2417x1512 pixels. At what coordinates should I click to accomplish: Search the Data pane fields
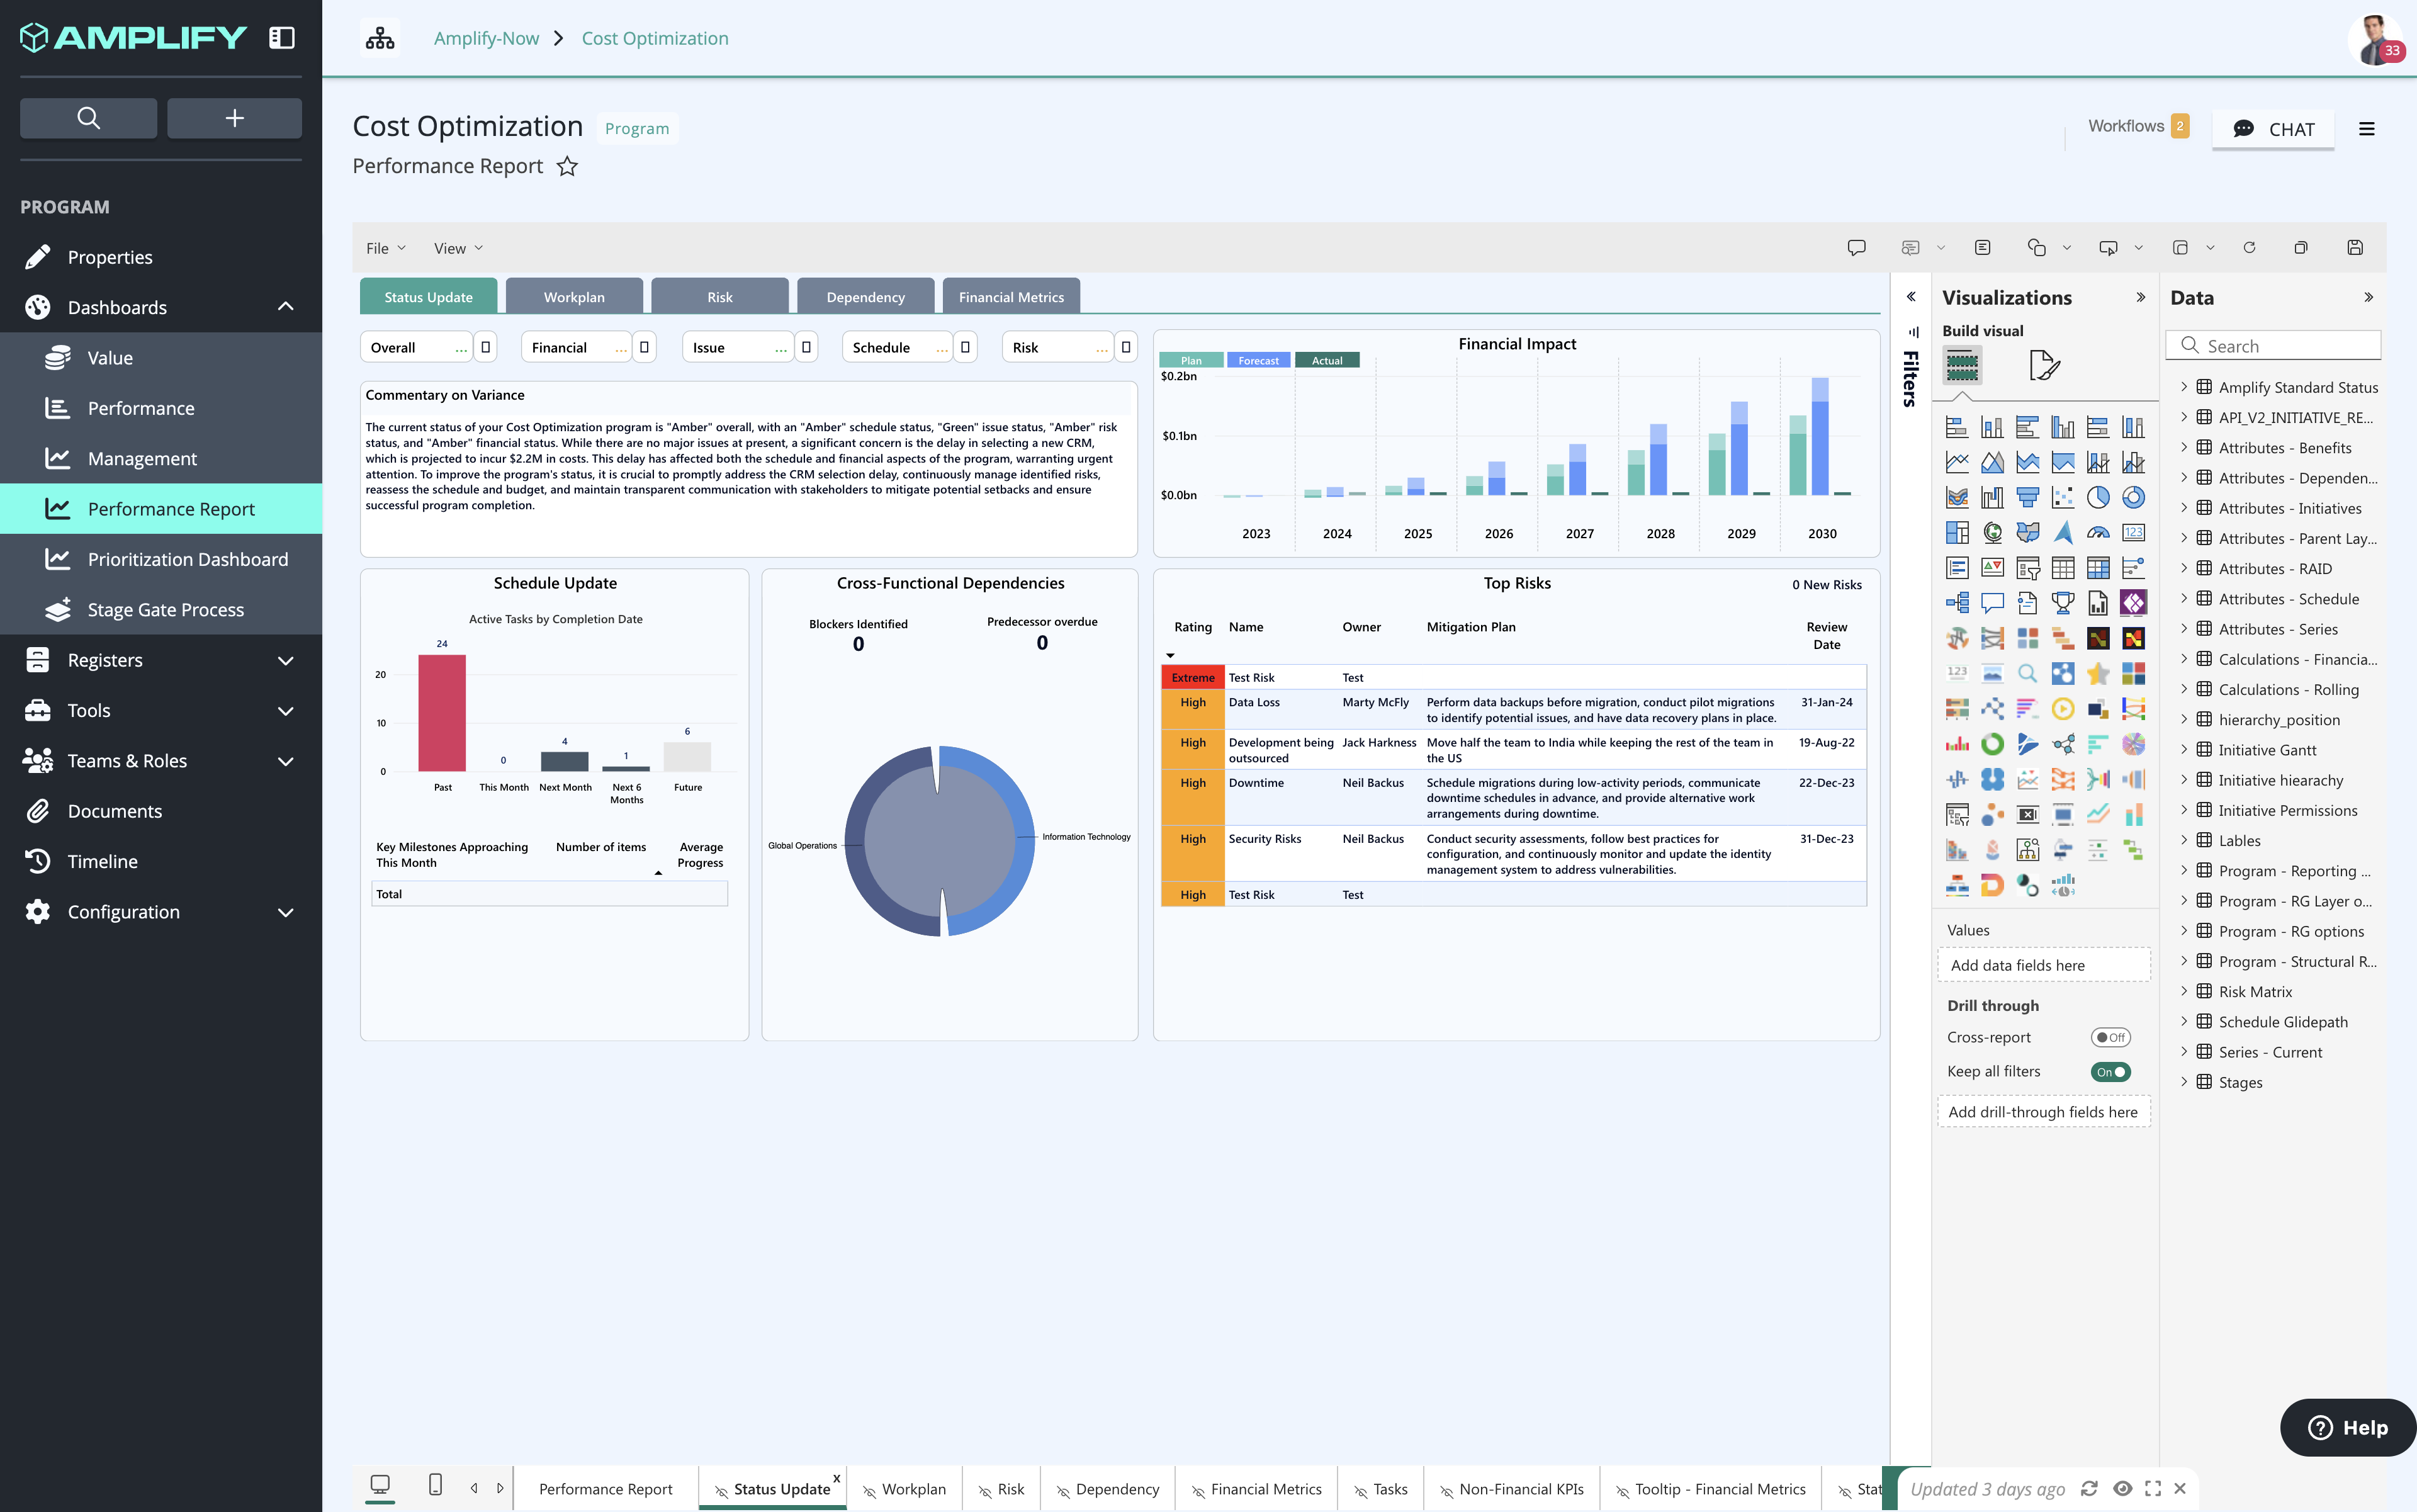[x=2273, y=346]
